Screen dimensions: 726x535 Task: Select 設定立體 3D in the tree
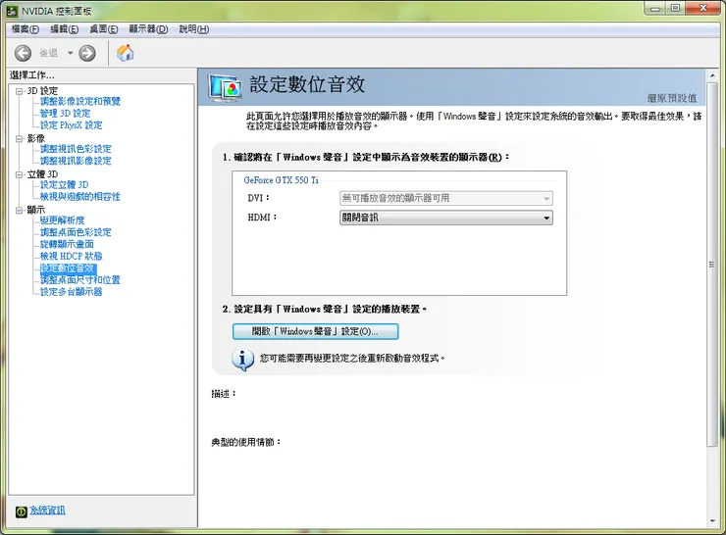65,185
